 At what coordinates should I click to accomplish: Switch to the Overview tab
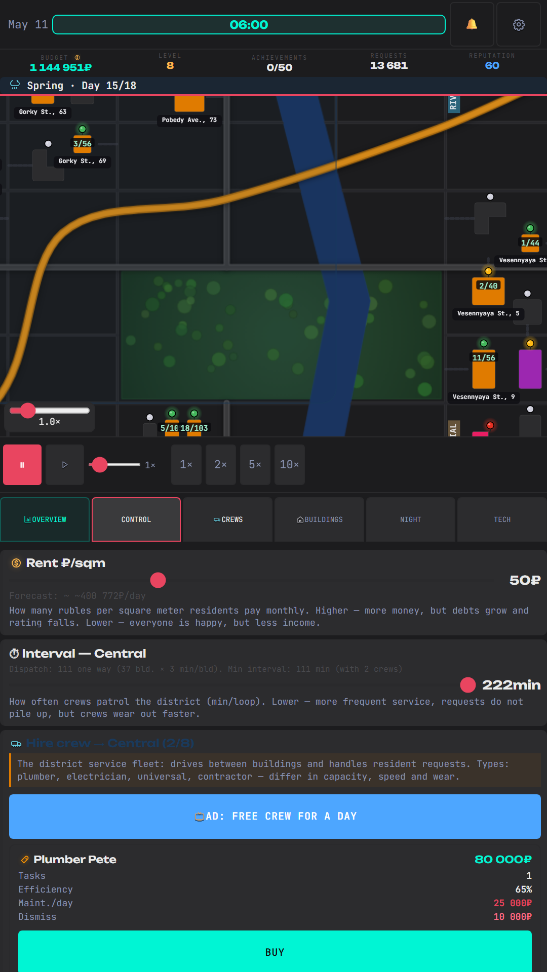tap(45, 519)
